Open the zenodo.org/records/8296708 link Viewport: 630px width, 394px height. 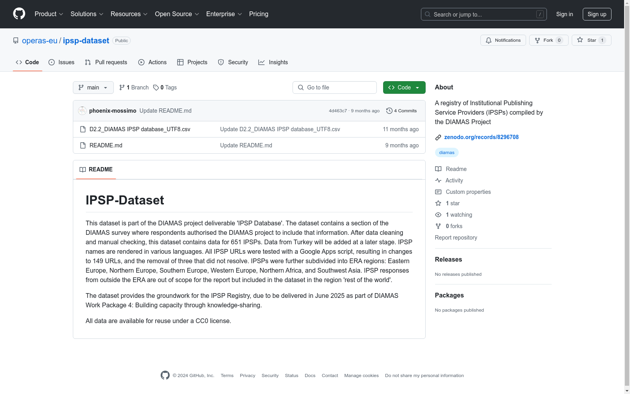coord(481,137)
